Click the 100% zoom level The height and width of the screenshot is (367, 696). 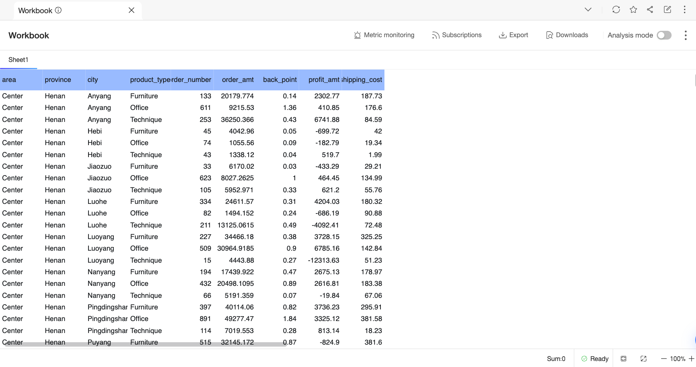[678, 359]
